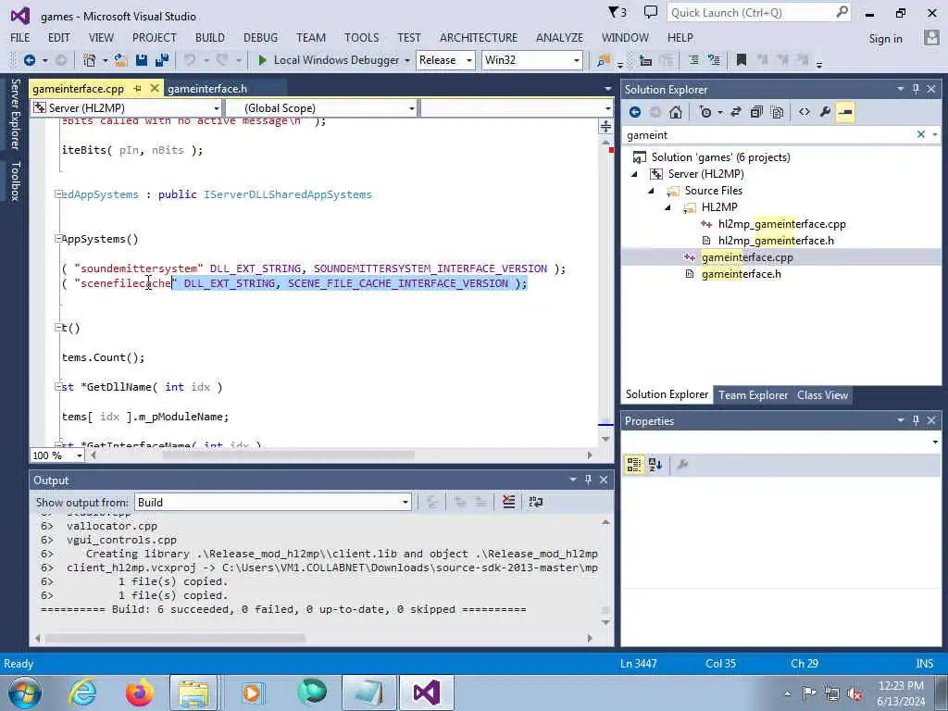Image resolution: width=948 pixels, height=711 pixels.
Task: Click the Output panel horizontal scrollbar thumb
Action: coord(175,638)
